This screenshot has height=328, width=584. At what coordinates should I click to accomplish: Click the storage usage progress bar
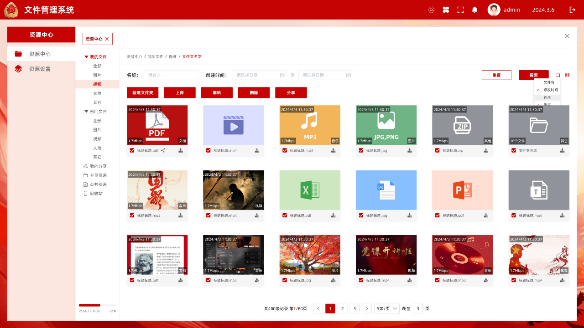pyautogui.click(x=97, y=305)
